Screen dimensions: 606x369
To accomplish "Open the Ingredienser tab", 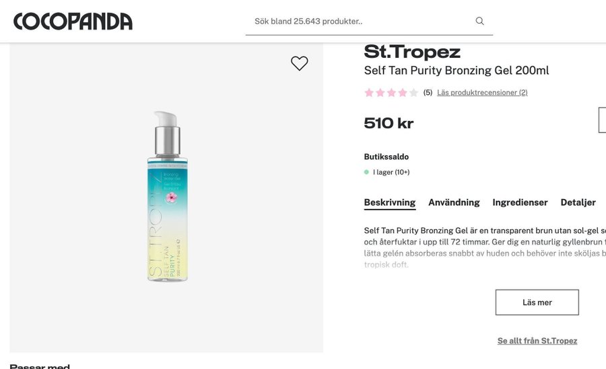I will click(x=520, y=202).
